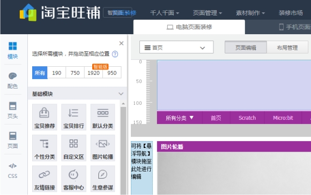Select the 个性分类 module
This screenshot has height=195, width=311.
(45, 148)
